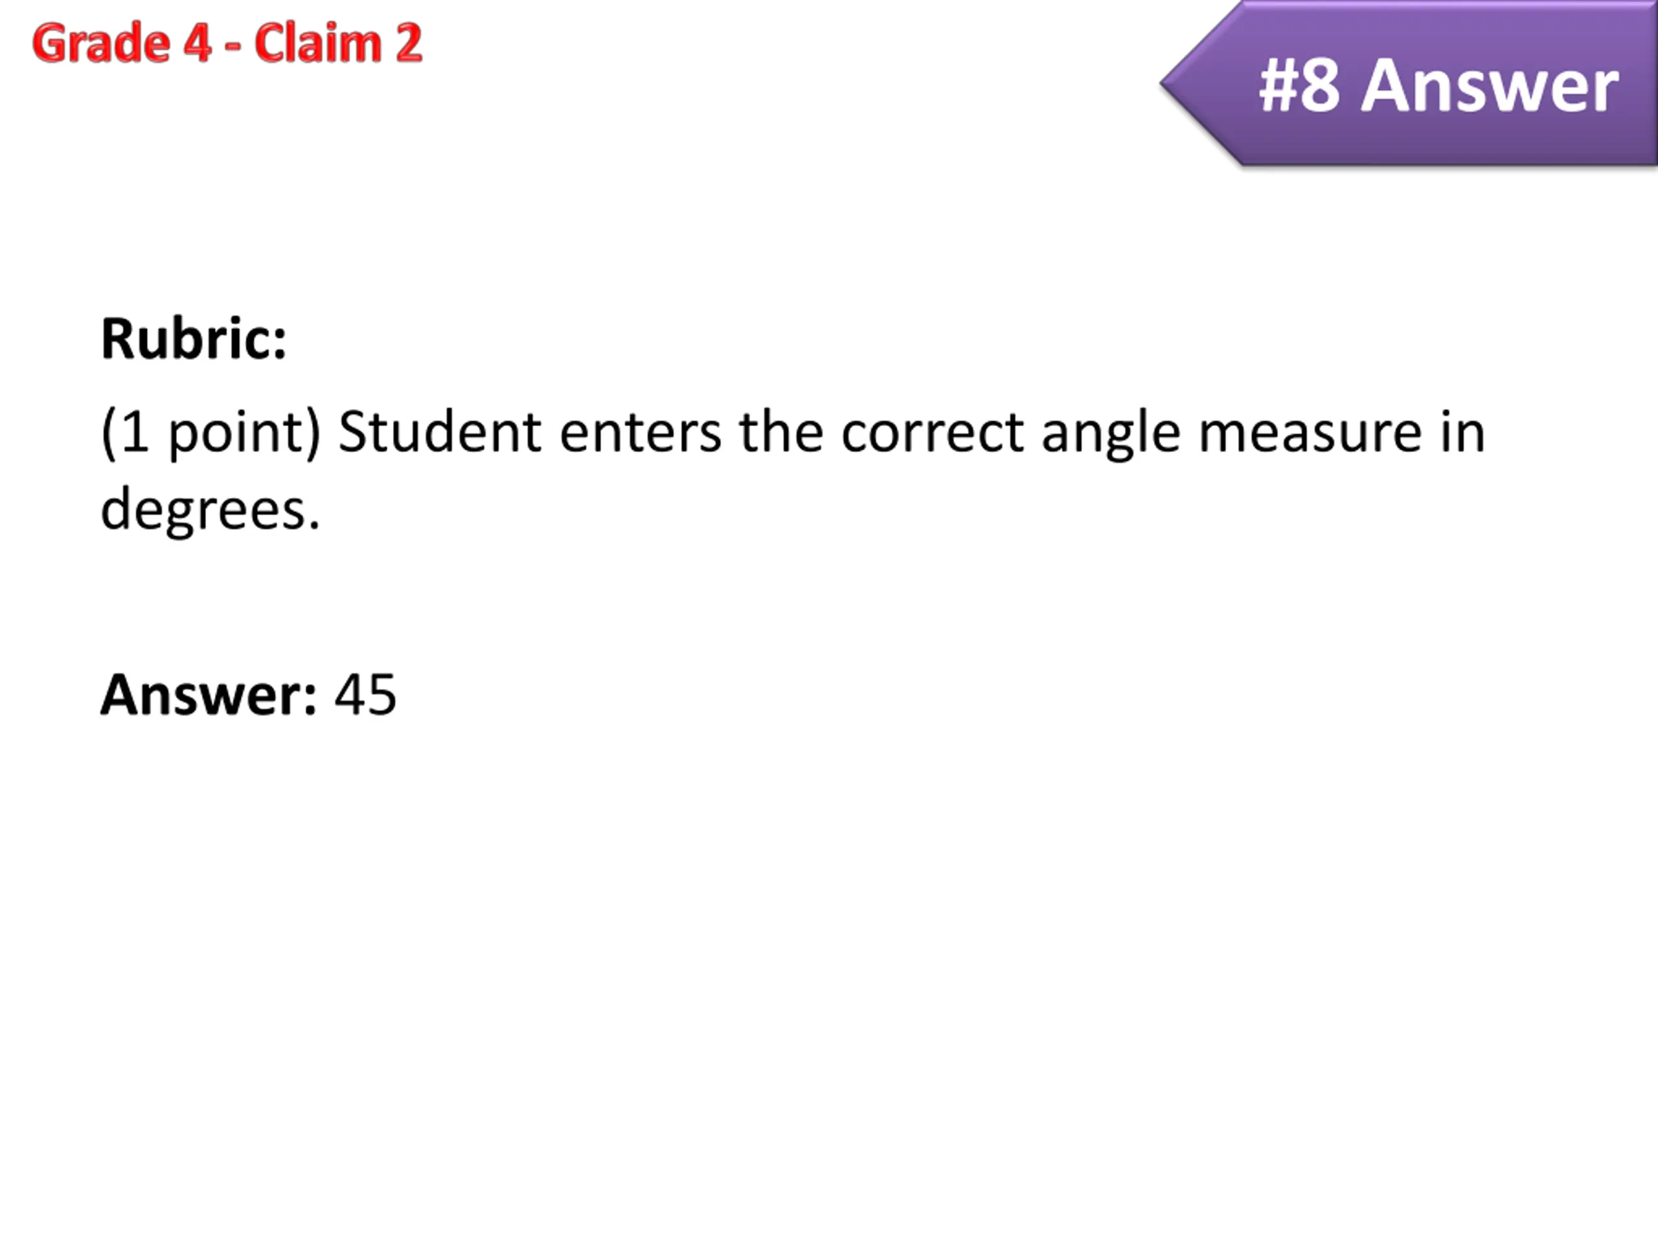Click 'Claim 2' in the red heading
The image size is (1658, 1243).
[338, 43]
